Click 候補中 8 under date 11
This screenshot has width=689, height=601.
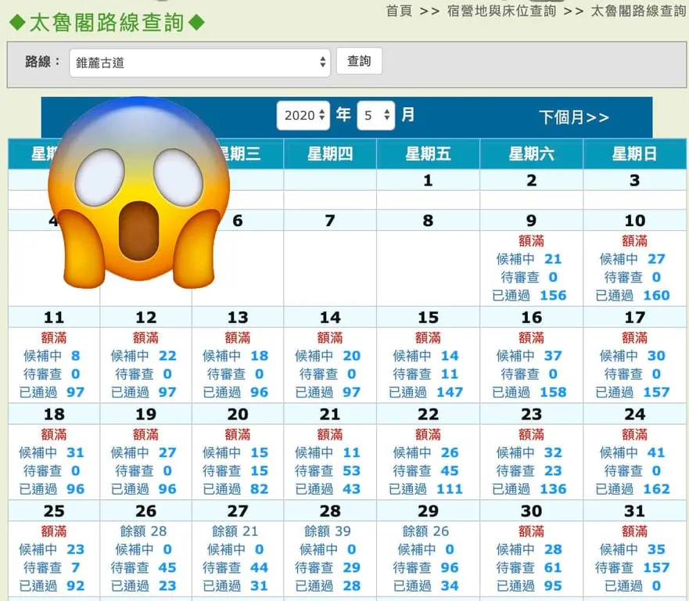tap(52, 356)
